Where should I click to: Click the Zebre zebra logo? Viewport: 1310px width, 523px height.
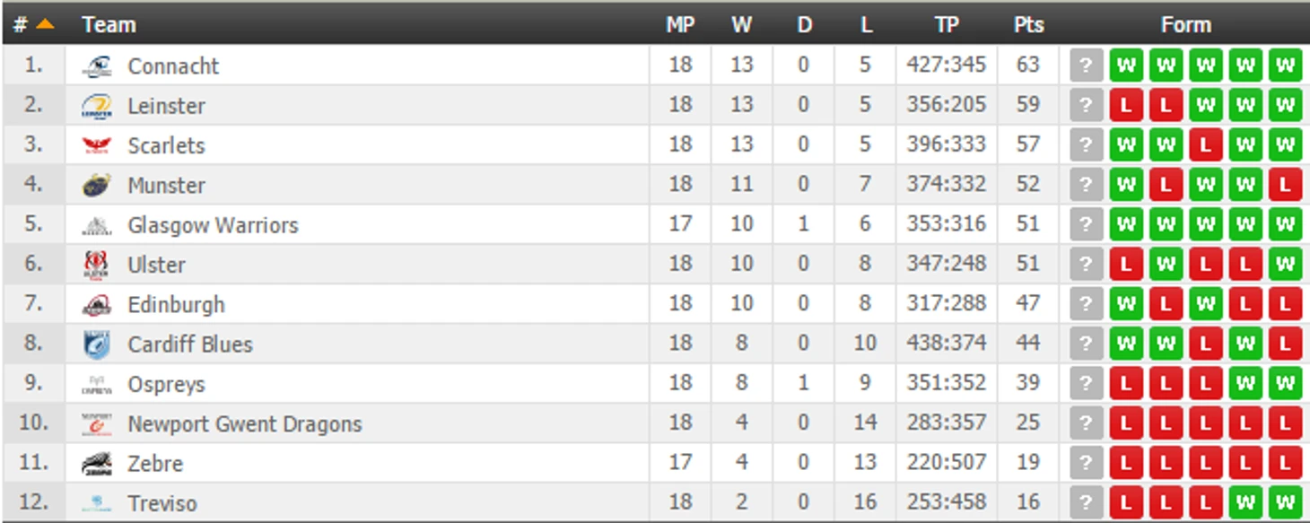coord(97,464)
